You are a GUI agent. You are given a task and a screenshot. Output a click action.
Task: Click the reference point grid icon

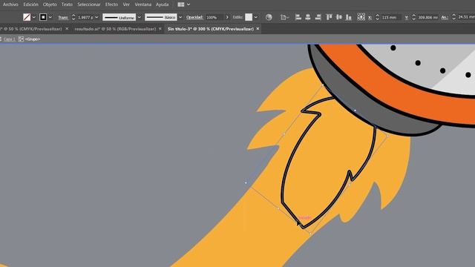(361, 16)
